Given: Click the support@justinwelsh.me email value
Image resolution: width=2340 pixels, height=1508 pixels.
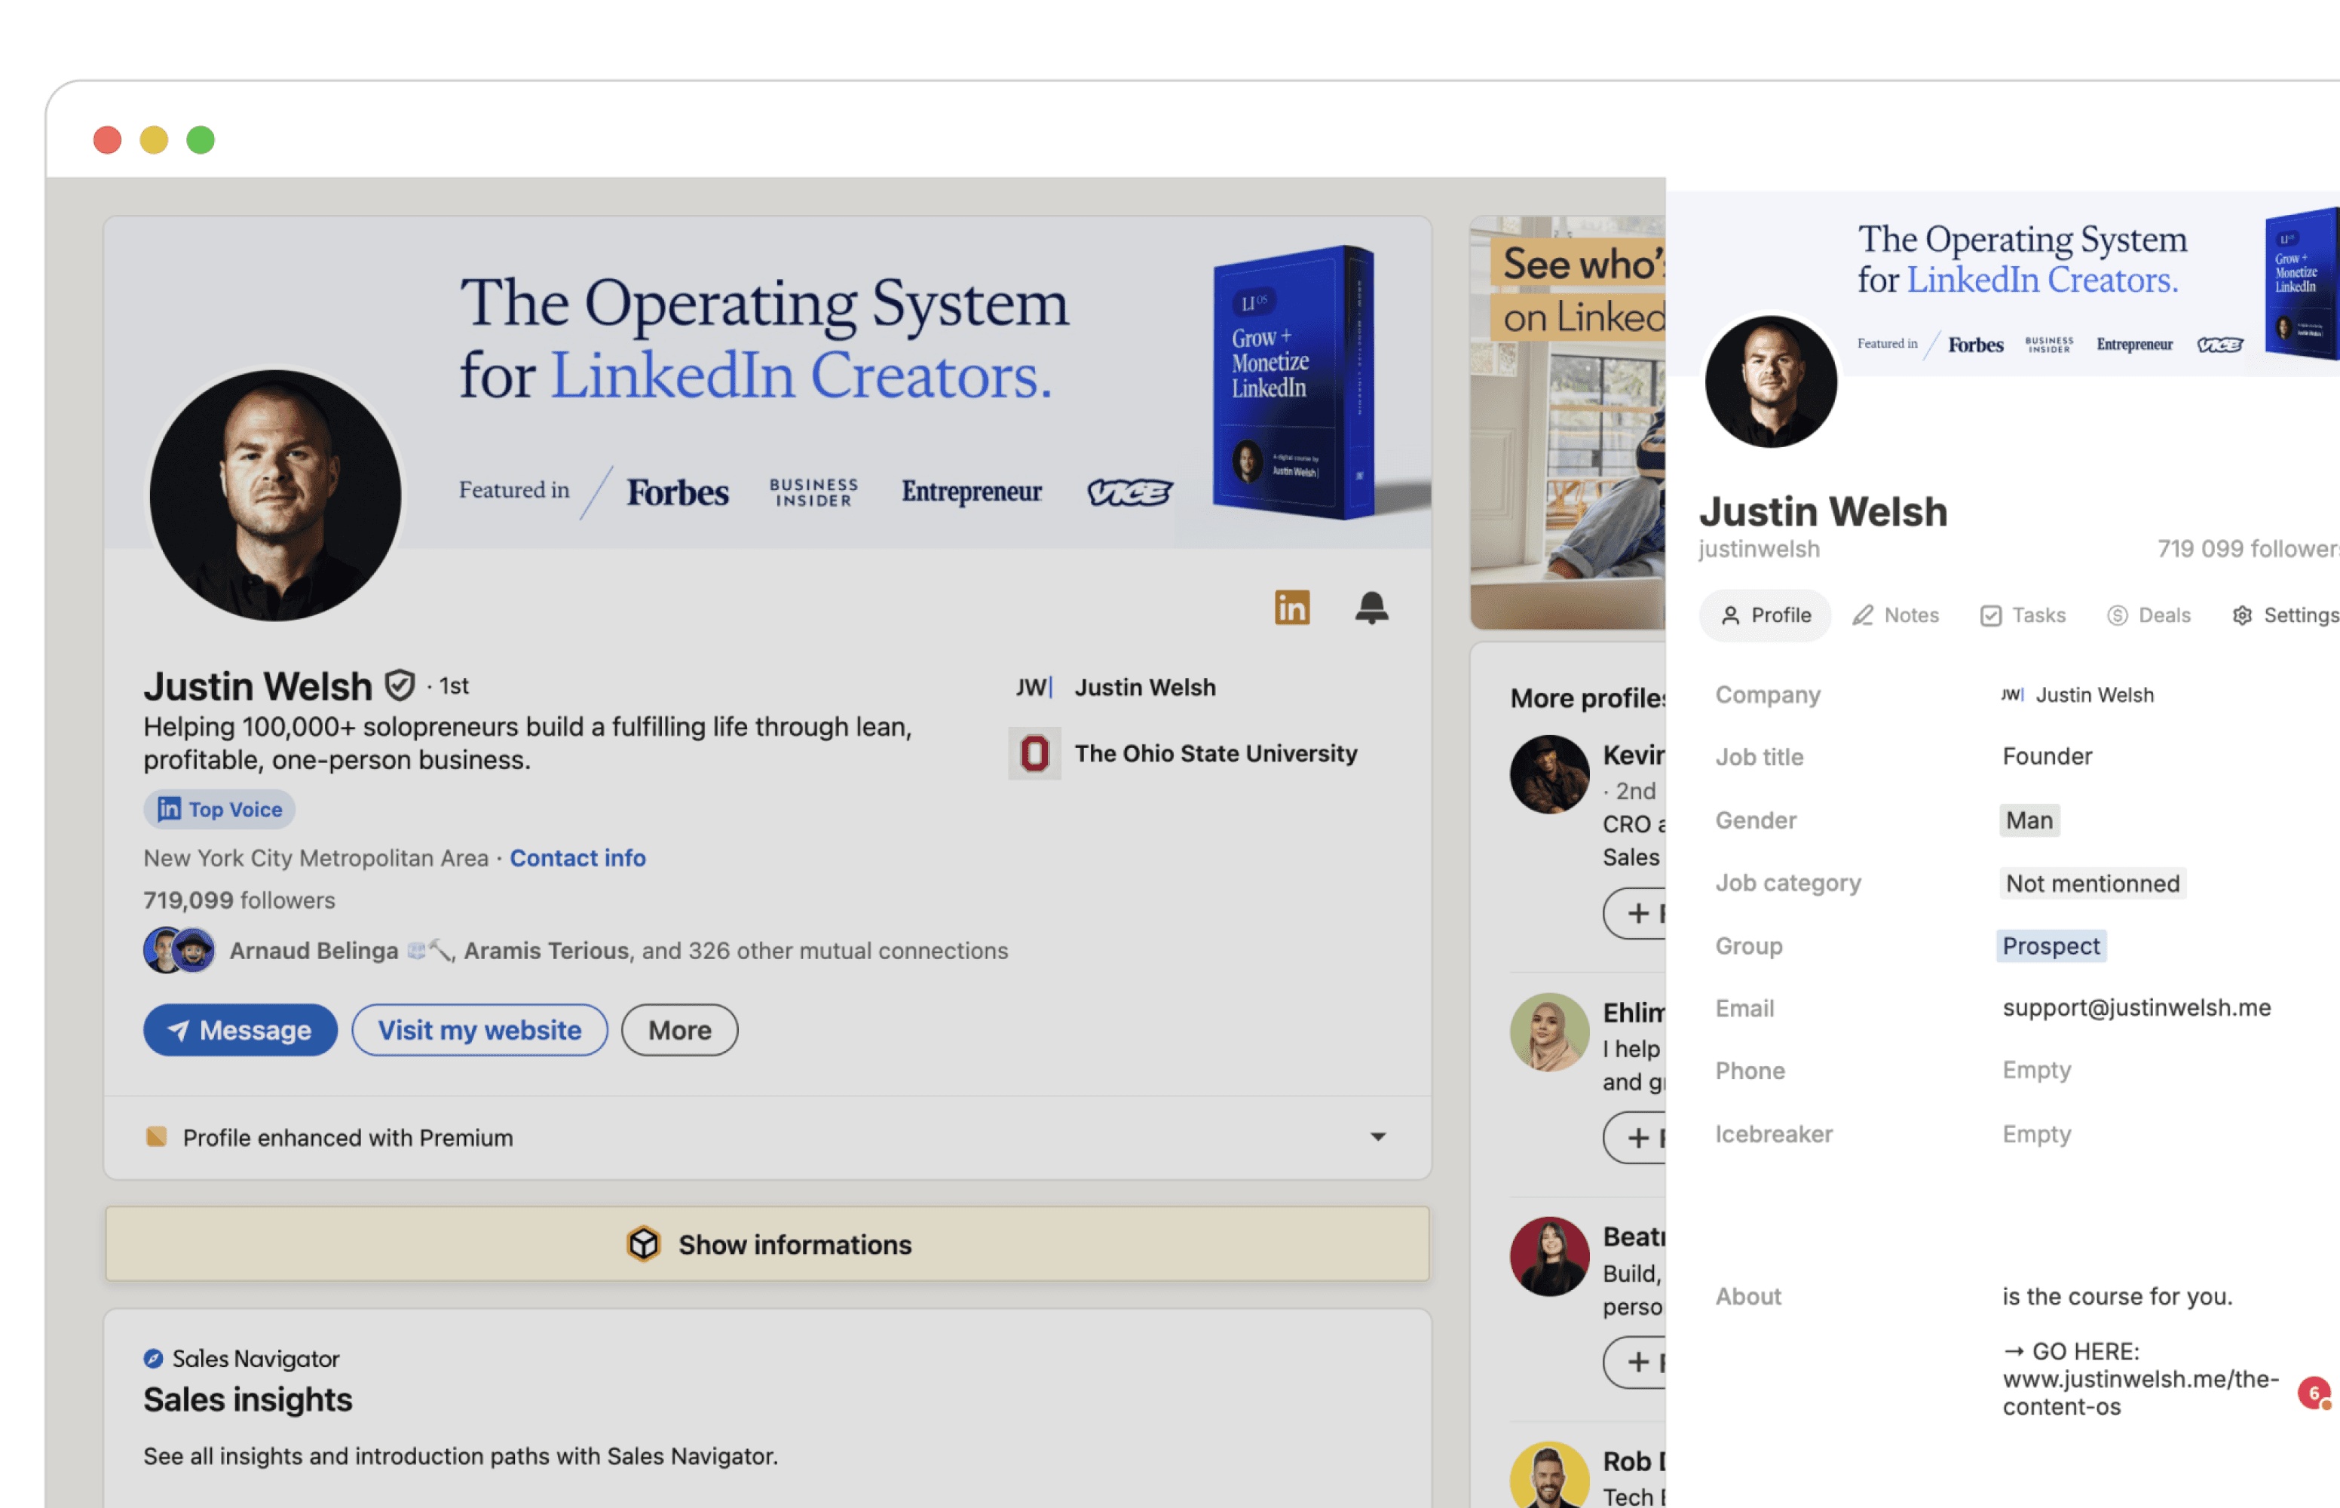Looking at the screenshot, I should coord(2136,1007).
